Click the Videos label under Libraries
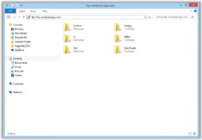202x140 pixels. 18,75
